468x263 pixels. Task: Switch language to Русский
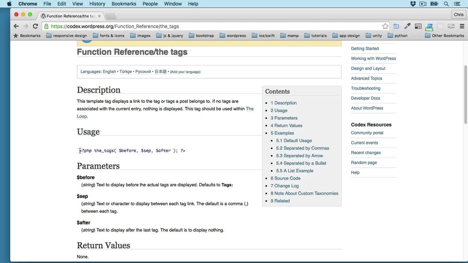click(x=143, y=72)
